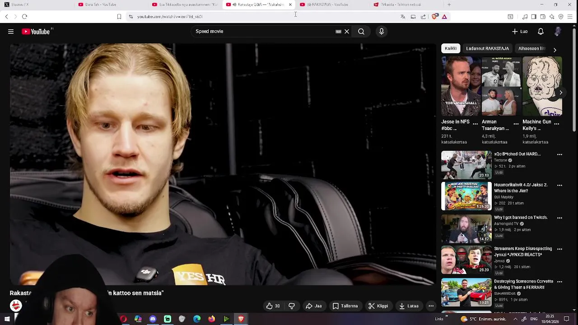Reload the page in the browser
This screenshot has width=578, height=325.
(x=24, y=17)
